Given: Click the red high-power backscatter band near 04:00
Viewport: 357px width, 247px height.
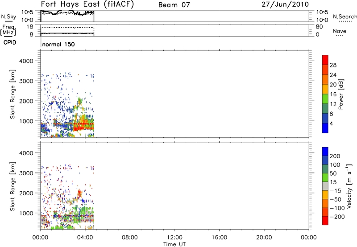Looking at the screenshot, I should (x=83, y=129).
